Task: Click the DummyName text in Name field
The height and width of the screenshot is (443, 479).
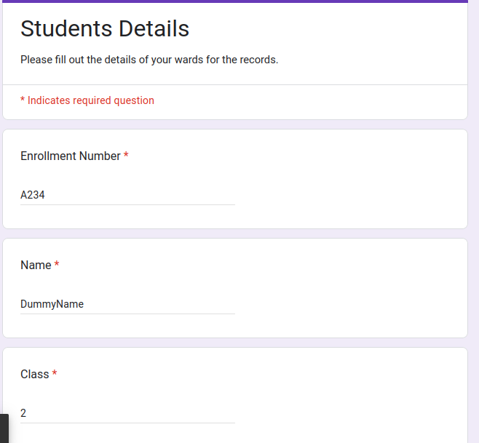Action: coord(52,304)
